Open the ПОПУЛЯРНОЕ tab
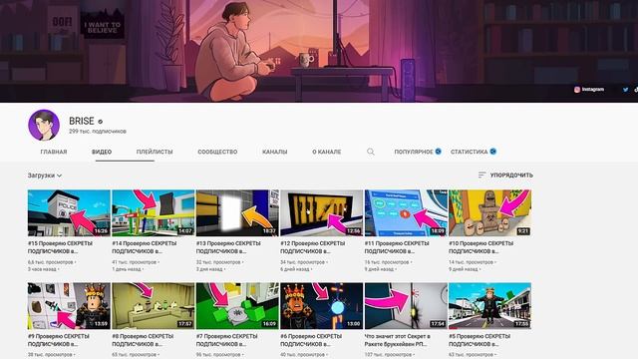 click(x=414, y=152)
